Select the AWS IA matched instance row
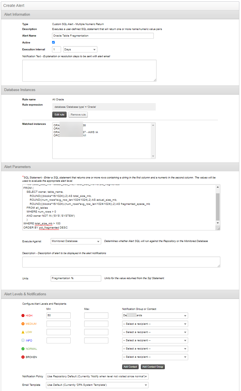This screenshot has width=241, height=391. click(76, 132)
